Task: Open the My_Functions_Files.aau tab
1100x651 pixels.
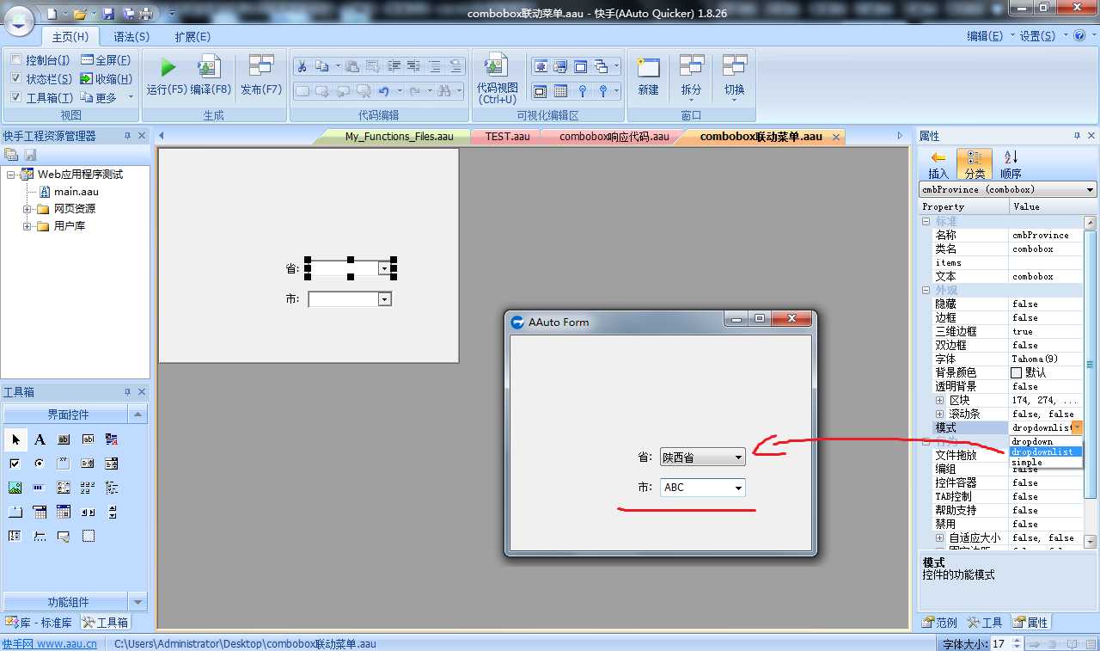Action: pos(399,137)
